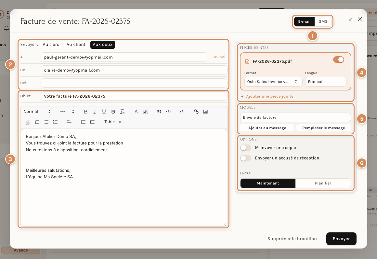This screenshot has height=259, width=377.
Task: Select the Au tiers recipient option
Action: coord(51,45)
